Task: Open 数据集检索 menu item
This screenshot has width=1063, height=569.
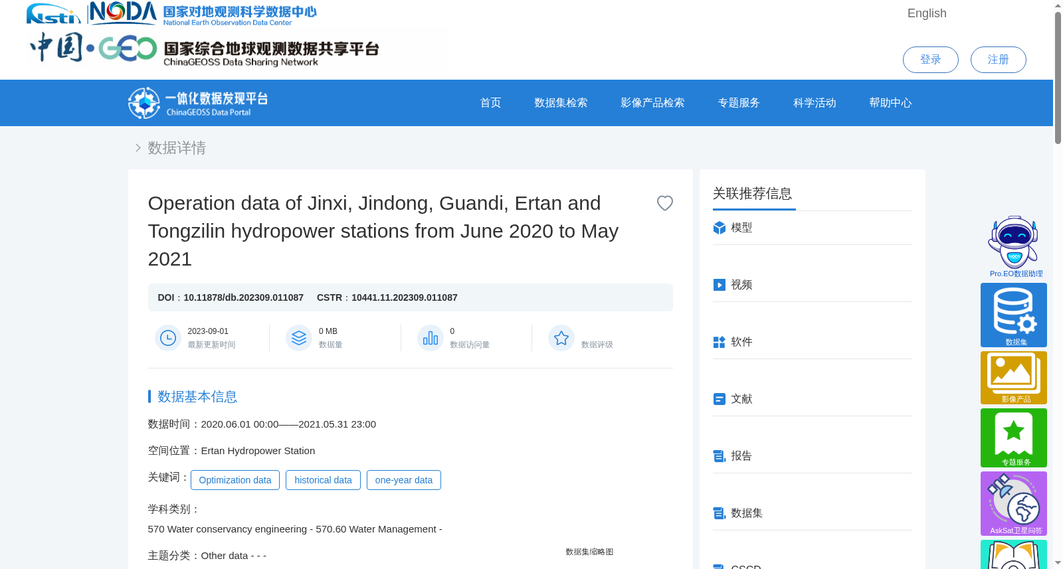Action: [561, 103]
